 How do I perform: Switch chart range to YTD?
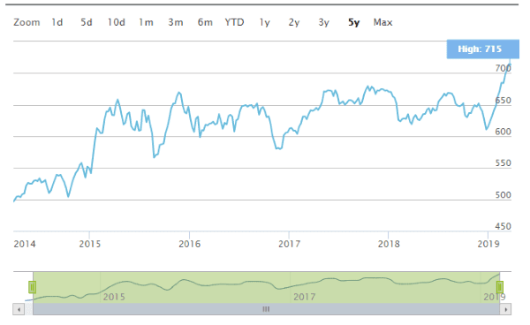(x=234, y=22)
